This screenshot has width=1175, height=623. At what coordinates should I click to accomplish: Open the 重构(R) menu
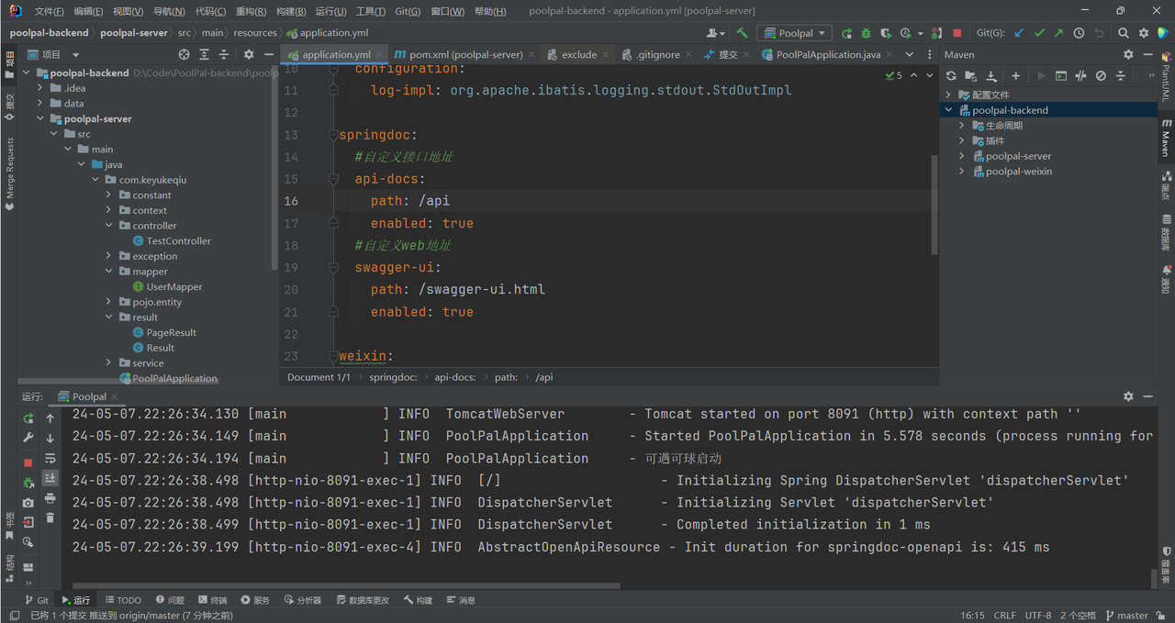click(x=251, y=11)
